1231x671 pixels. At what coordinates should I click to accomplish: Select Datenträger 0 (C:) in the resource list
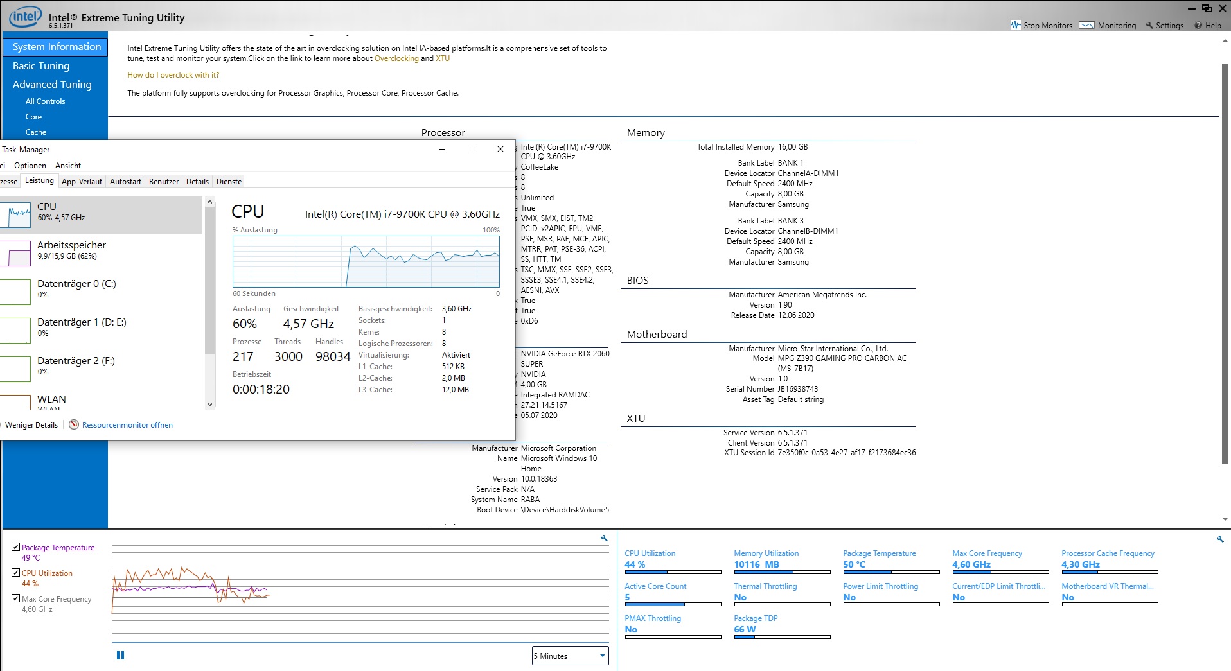pyautogui.click(x=101, y=292)
